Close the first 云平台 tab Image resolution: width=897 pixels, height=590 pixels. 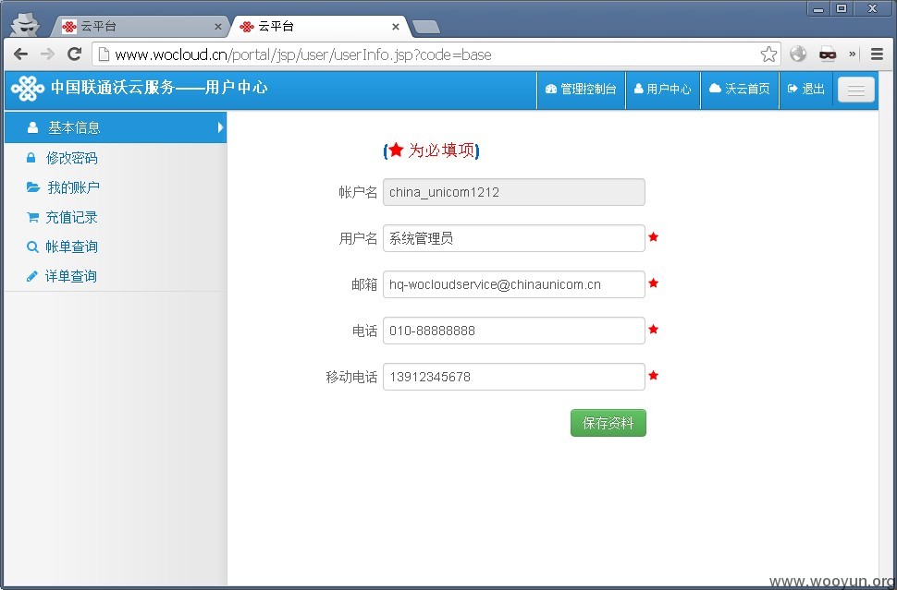point(218,26)
